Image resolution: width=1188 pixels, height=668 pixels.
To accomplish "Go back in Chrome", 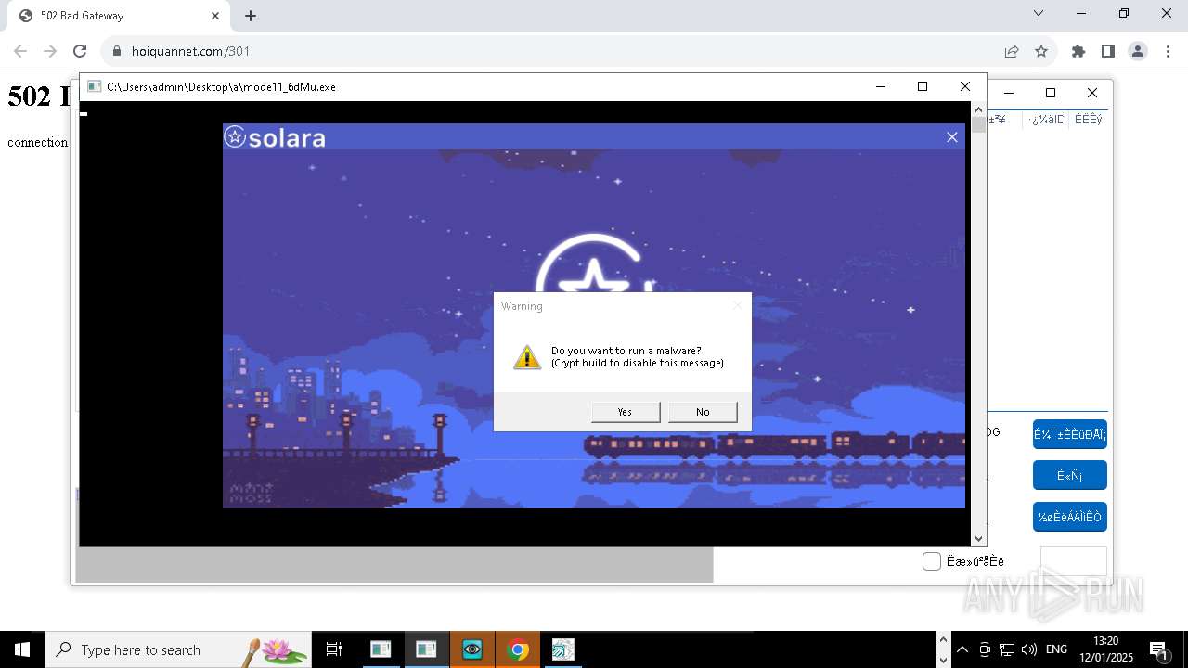I will point(20,51).
